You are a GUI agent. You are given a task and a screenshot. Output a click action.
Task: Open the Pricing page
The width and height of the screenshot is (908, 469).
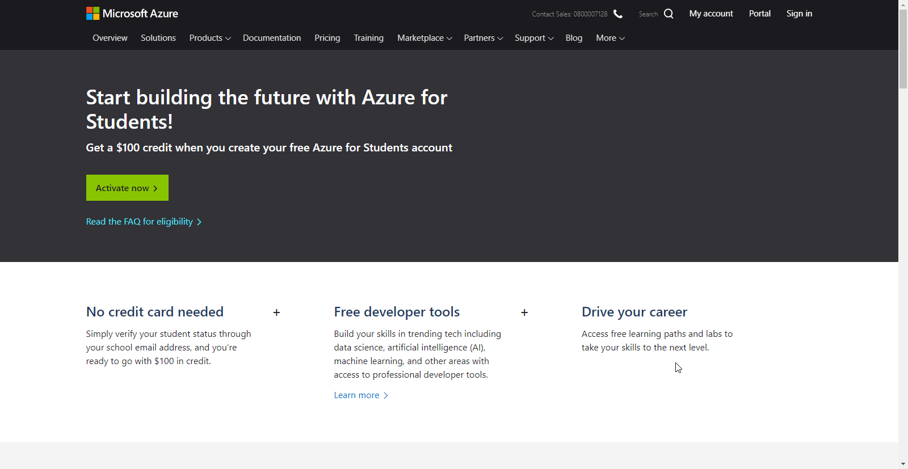pyautogui.click(x=327, y=38)
